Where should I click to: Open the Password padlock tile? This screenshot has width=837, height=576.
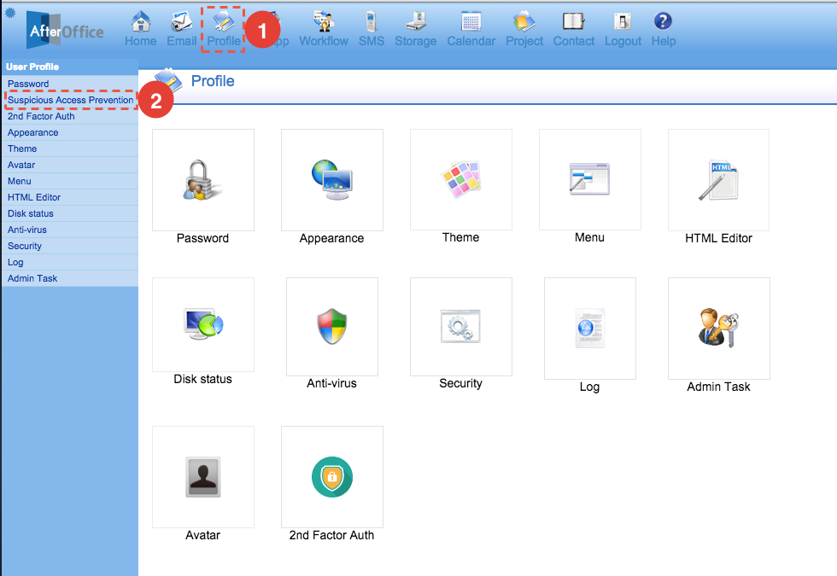[203, 180]
